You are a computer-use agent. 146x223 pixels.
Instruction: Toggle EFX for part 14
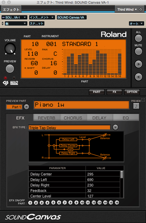click(105, 203)
